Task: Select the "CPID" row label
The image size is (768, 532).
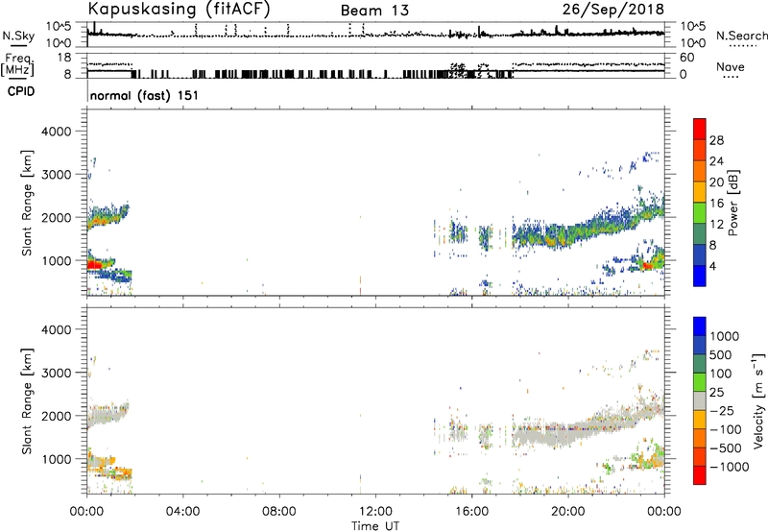Action: click(21, 91)
